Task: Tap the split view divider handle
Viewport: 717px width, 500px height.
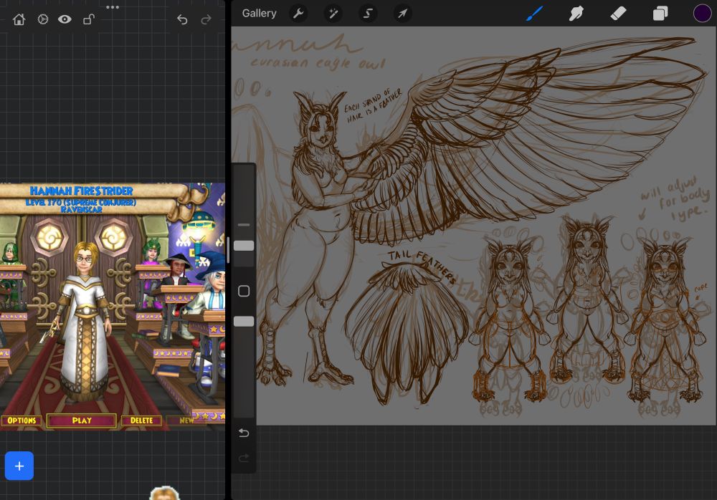Action: click(x=228, y=250)
